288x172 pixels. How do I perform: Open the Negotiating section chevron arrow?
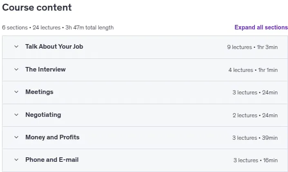pyautogui.click(x=16, y=115)
